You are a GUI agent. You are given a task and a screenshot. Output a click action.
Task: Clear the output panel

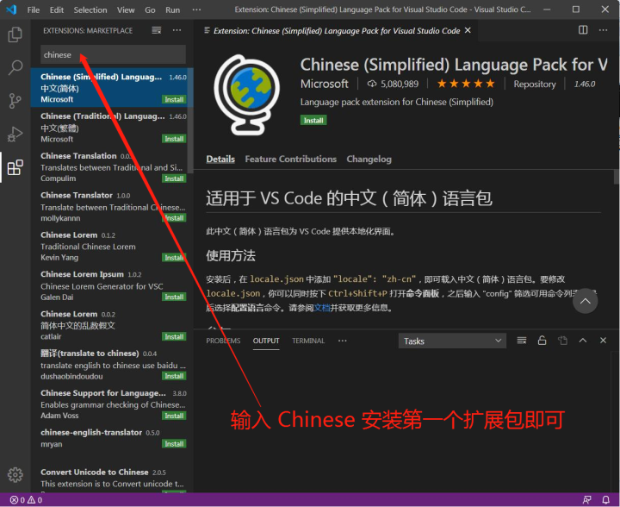point(522,341)
